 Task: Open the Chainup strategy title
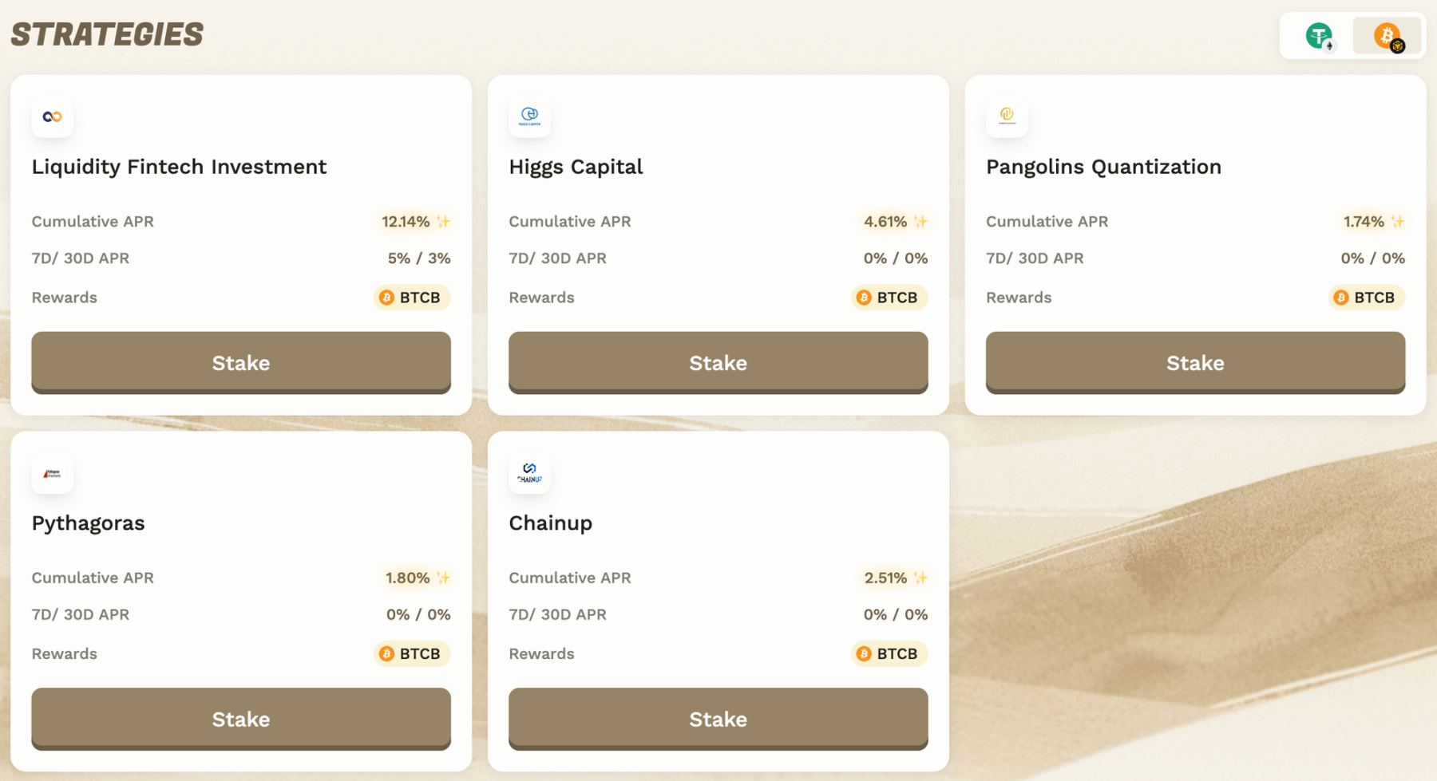click(x=551, y=523)
